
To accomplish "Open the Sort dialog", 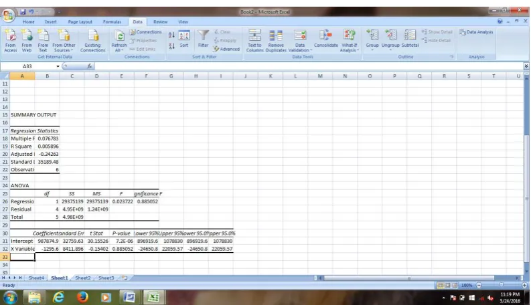I will (184, 39).
